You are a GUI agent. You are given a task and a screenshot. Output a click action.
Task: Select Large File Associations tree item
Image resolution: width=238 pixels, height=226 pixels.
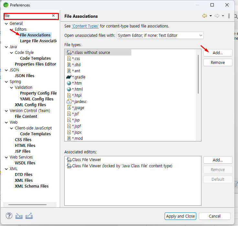tap(38, 41)
